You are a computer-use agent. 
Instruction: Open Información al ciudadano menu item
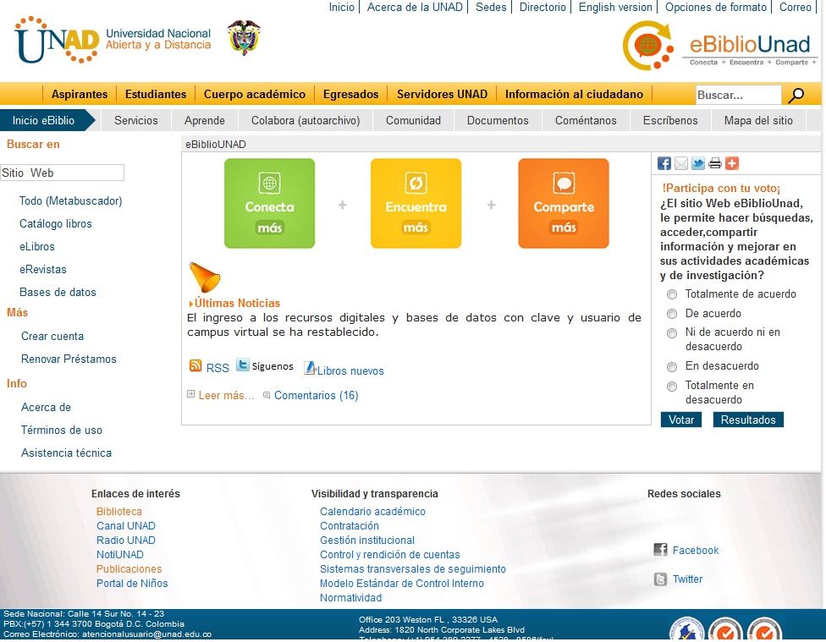click(x=574, y=94)
